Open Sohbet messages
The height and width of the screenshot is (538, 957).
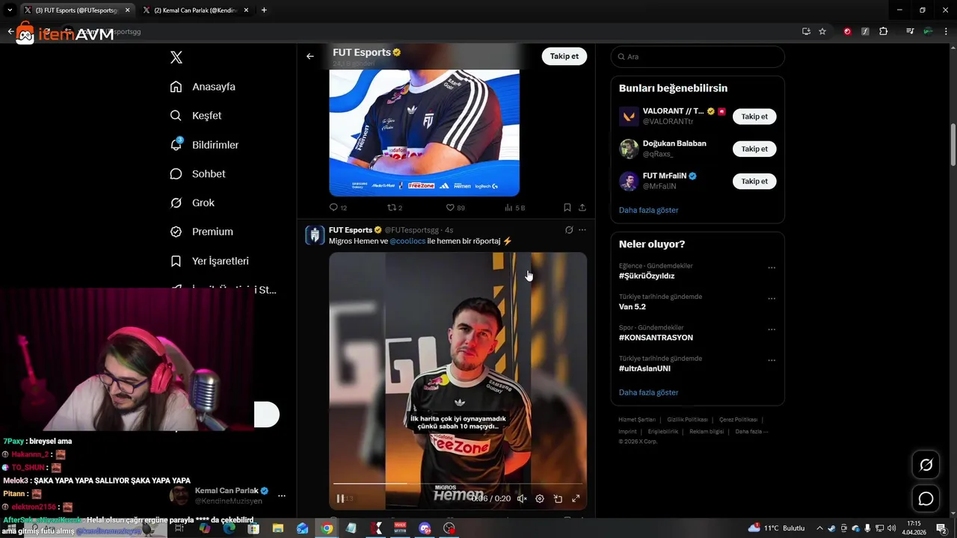click(x=197, y=174)
